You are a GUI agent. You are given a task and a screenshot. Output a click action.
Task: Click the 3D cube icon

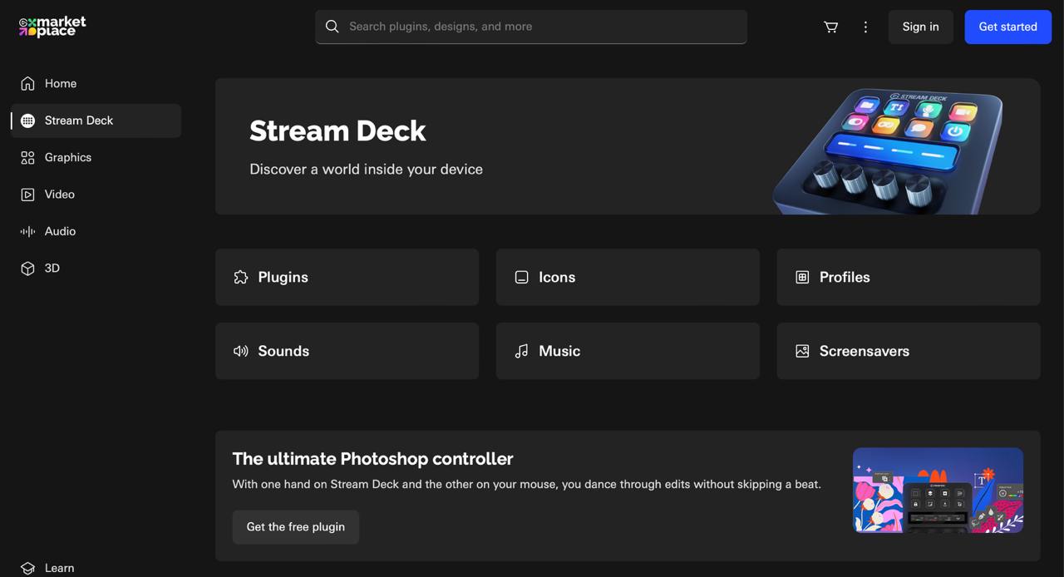tap(27, 269)
